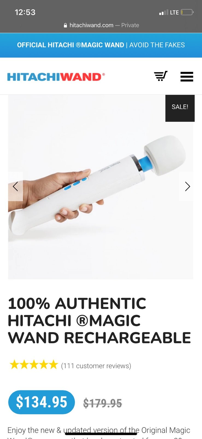The height and width of the screenshot is (439, 202).
Task: Tap the home indicator bar
Action: pos(101,434)
